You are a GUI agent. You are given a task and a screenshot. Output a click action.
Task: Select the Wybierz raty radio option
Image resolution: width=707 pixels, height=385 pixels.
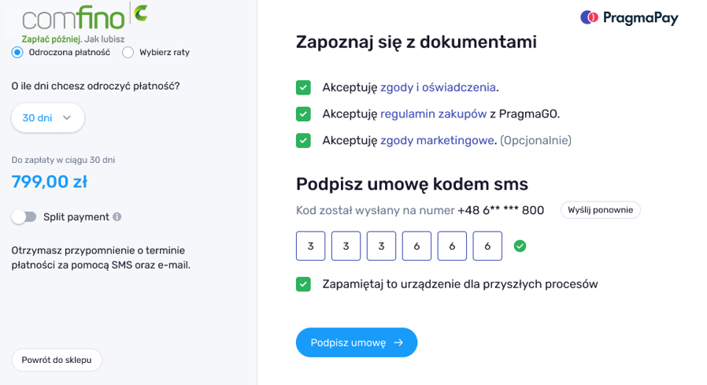pos(128,52)
